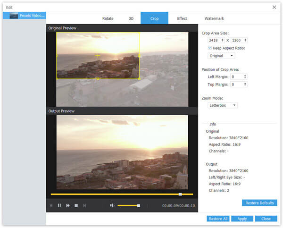Pause the video playback
Screen dimensions: 283x228
(59, 205)
